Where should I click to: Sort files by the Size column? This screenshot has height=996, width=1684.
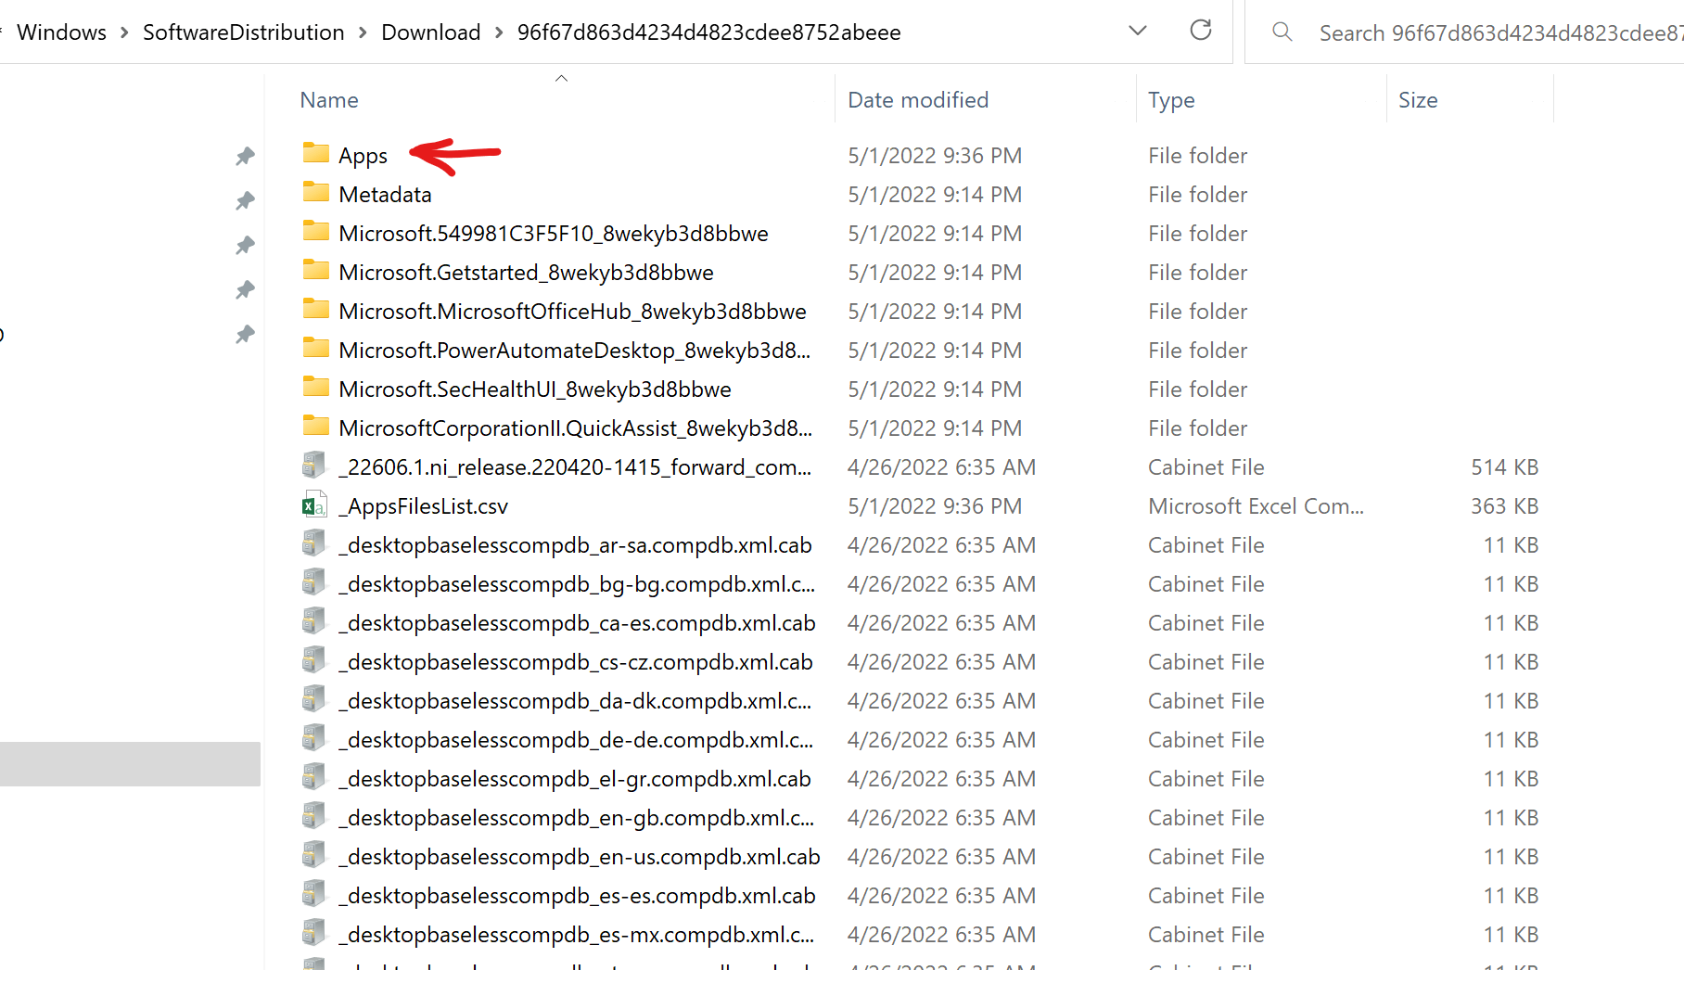[1418, 100]
